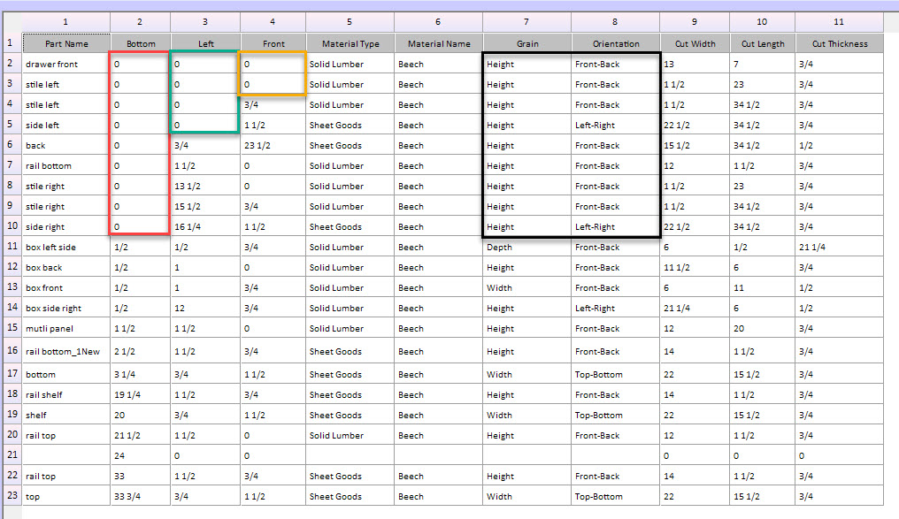Click the Bottom value '24' in row 21
This screenshot has width=899, height=519.
coord(141,455)
